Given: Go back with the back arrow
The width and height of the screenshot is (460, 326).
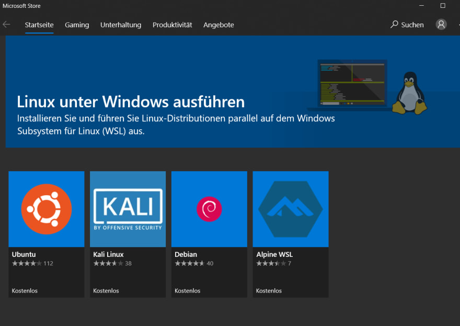Looking at the screenshot, I should click(x=6, y=25).
